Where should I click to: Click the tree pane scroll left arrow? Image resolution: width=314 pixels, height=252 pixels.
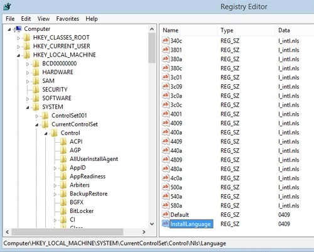[7, 232]
